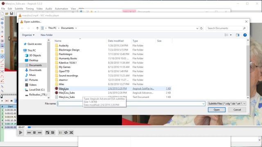The image size is (262, 147).
Task: Click the Search Documents field
Action: click(226, 28)
